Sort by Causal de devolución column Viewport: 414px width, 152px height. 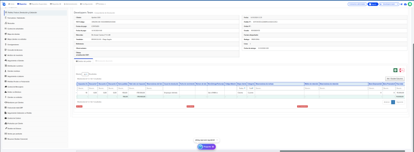click(x=171, y=84)
